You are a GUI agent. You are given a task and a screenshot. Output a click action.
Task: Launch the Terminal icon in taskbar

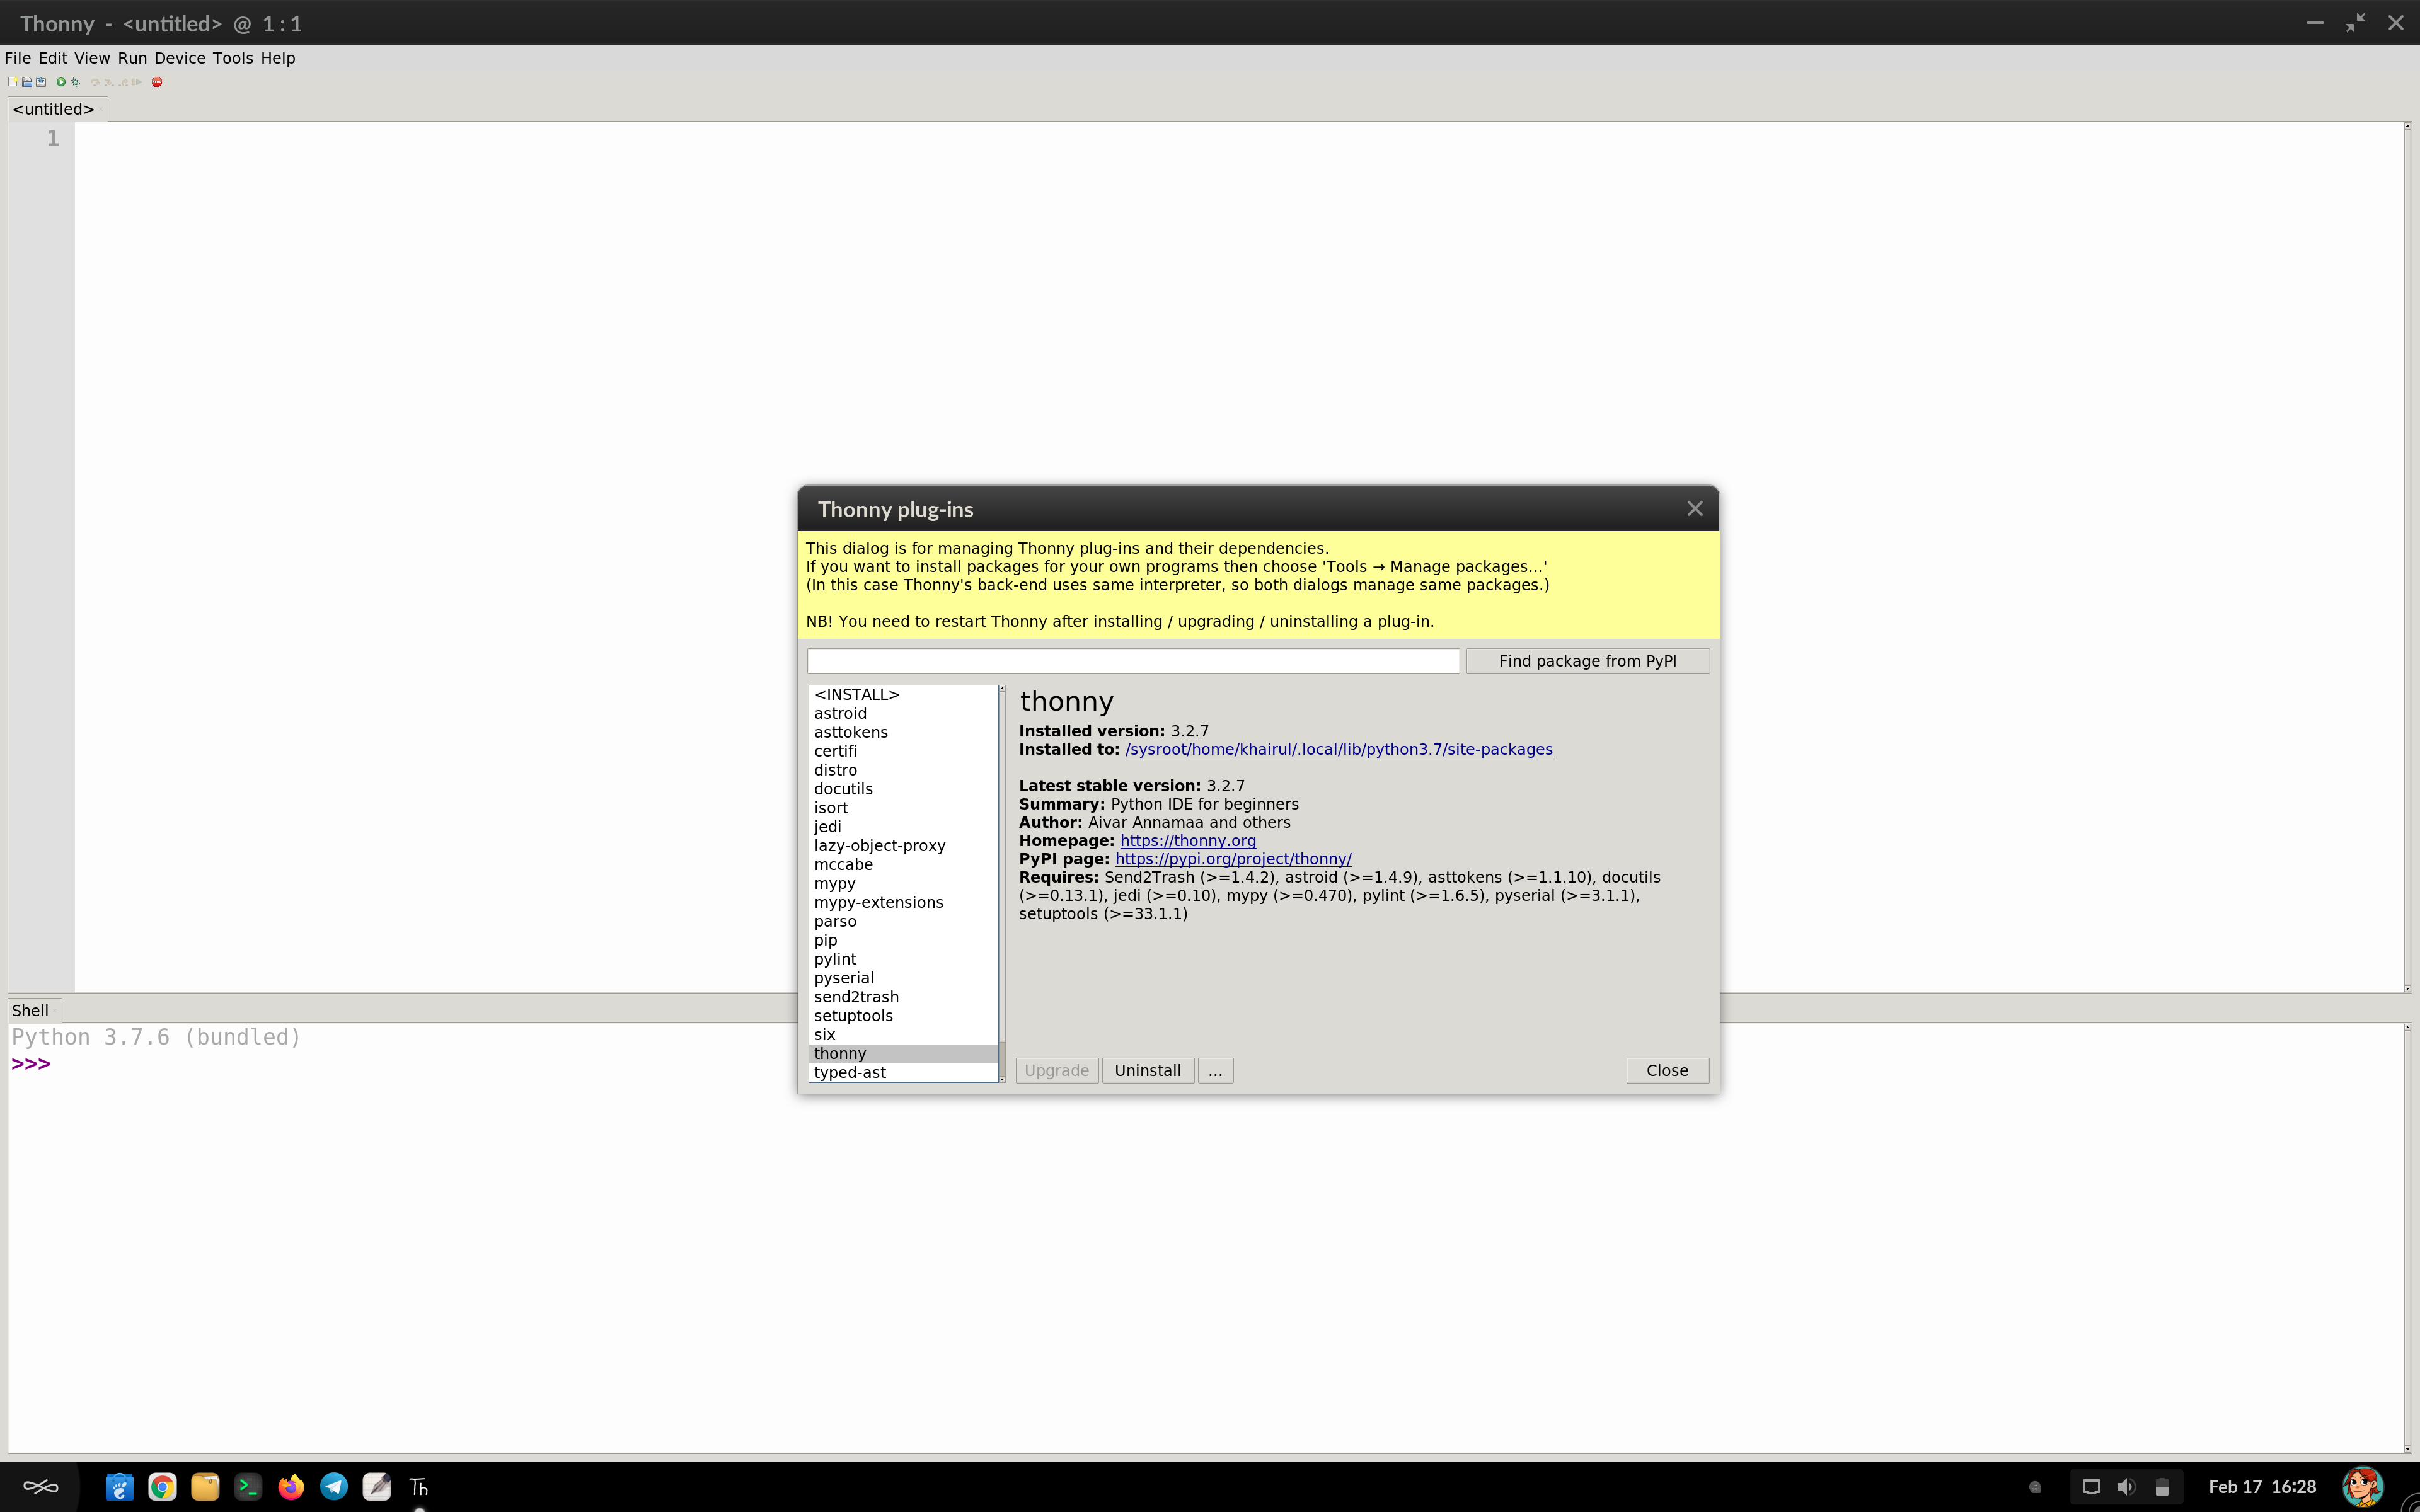(248, 1487)
